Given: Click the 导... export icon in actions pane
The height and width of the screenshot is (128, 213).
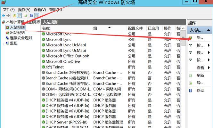Looking at the screenshot, I should [191, 83].
